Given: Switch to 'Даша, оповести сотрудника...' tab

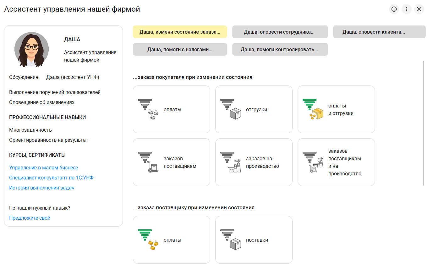Looking at the screenshot, I should [x=280, y=32].
